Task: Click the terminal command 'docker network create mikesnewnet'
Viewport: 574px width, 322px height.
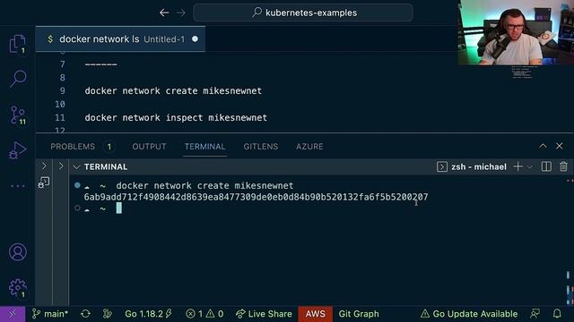Action: point(204,185)
